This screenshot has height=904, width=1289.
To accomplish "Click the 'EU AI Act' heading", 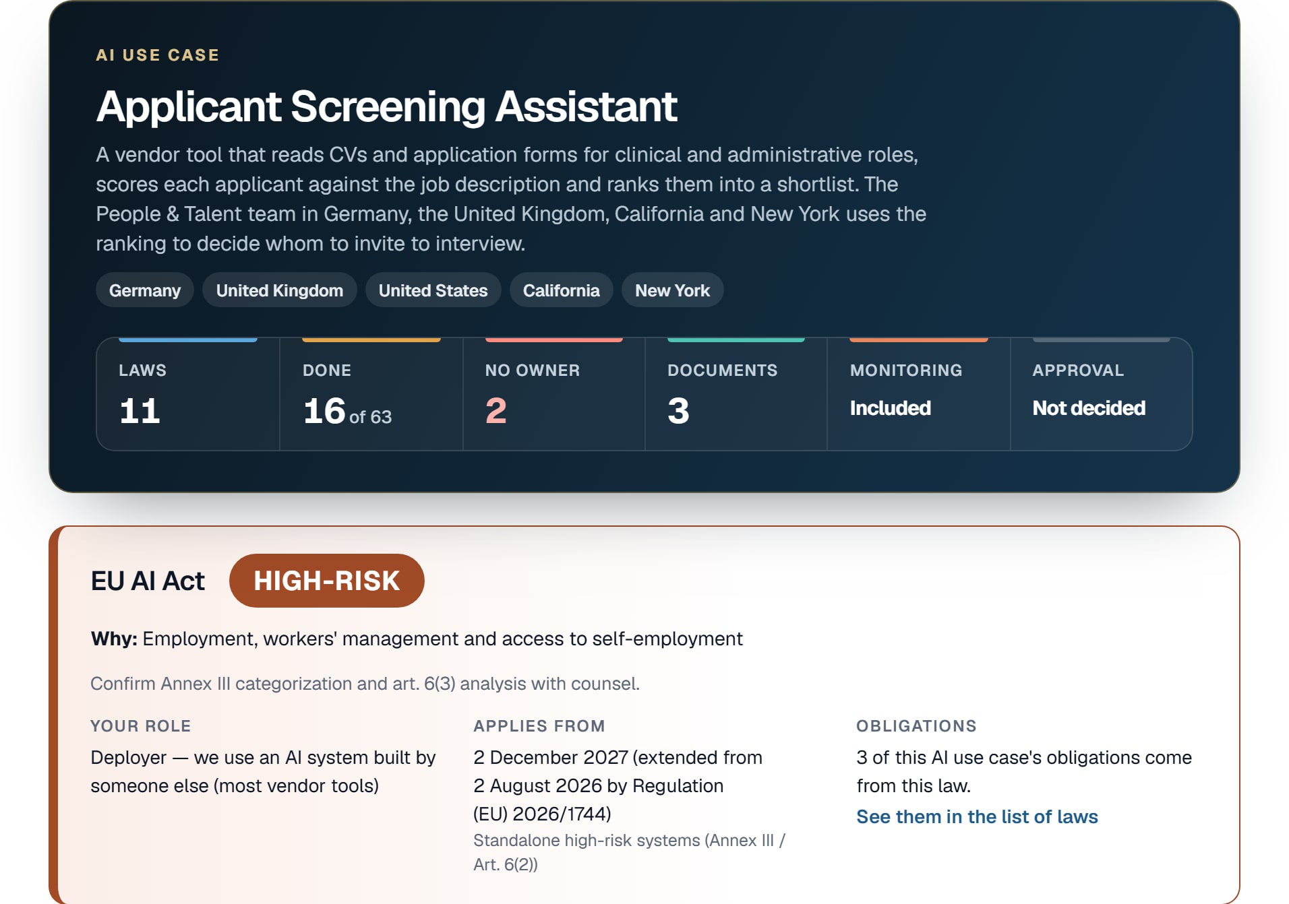I will point(148,581).
